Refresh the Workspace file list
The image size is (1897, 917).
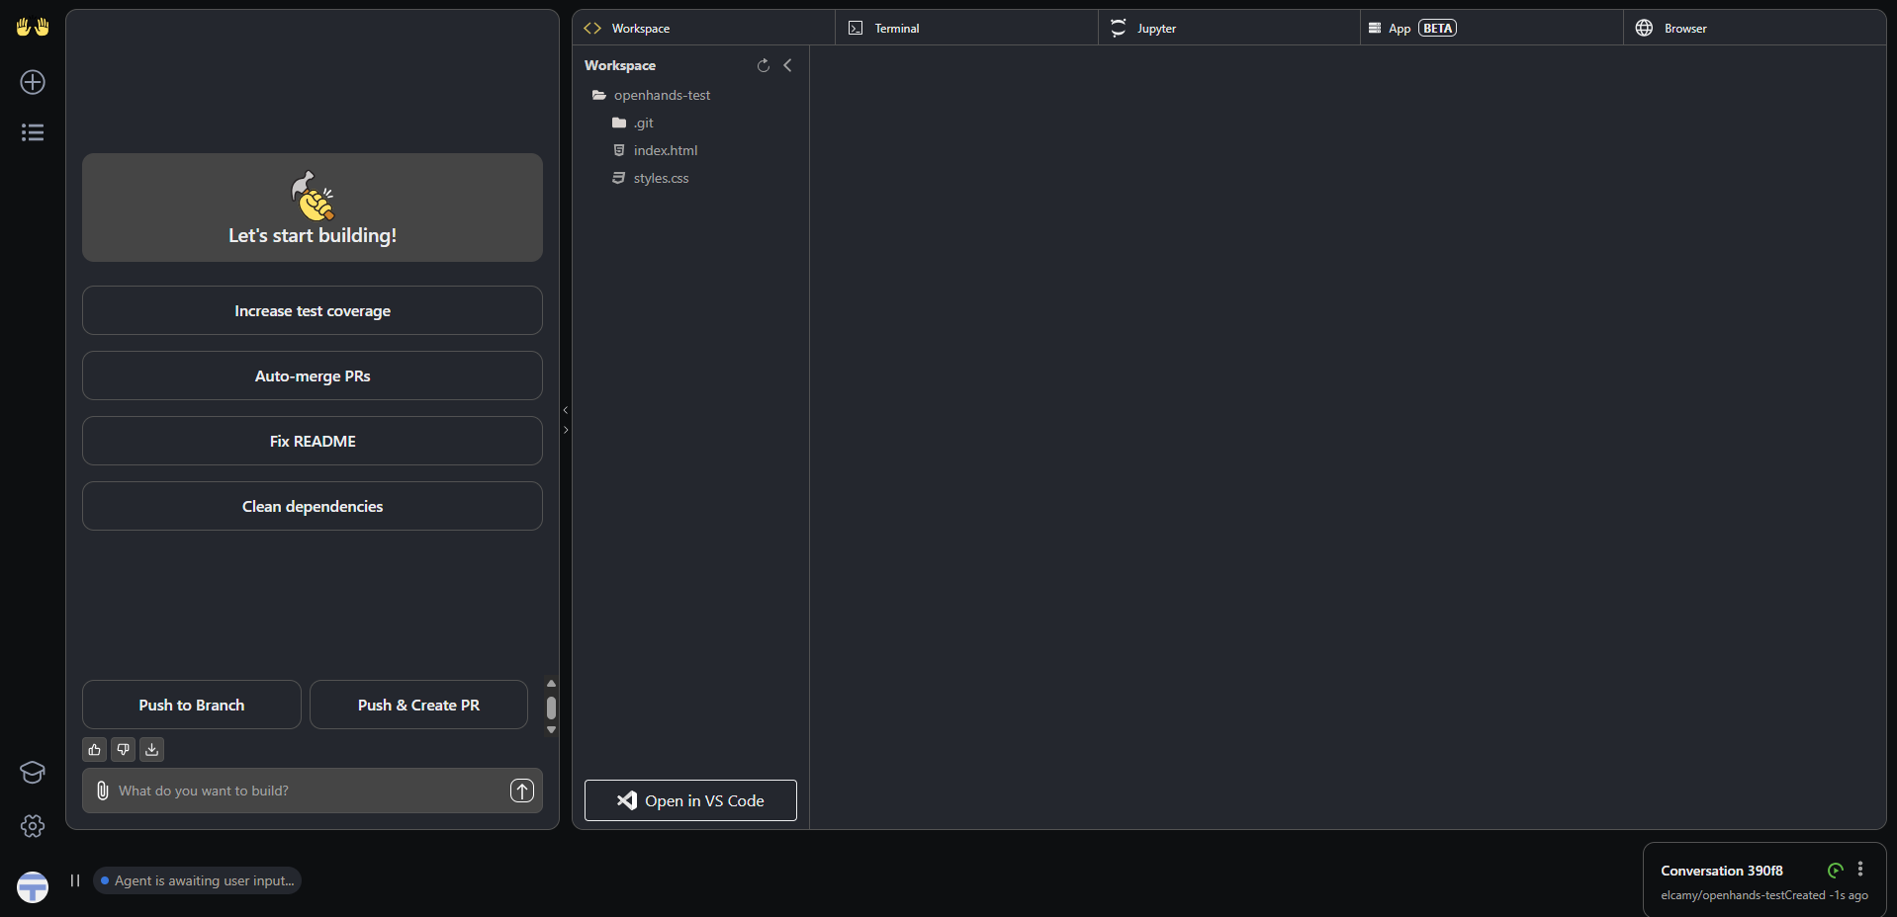[763, 65]
